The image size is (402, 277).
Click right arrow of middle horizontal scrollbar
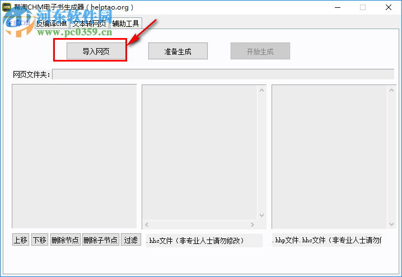click(253, 225)
